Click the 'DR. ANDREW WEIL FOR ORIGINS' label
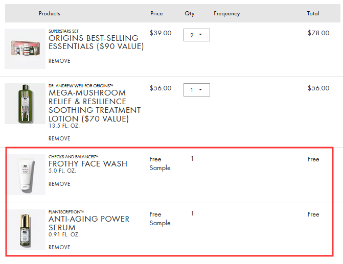This screenshot has width=343, height=264. (x=81, y=86)
